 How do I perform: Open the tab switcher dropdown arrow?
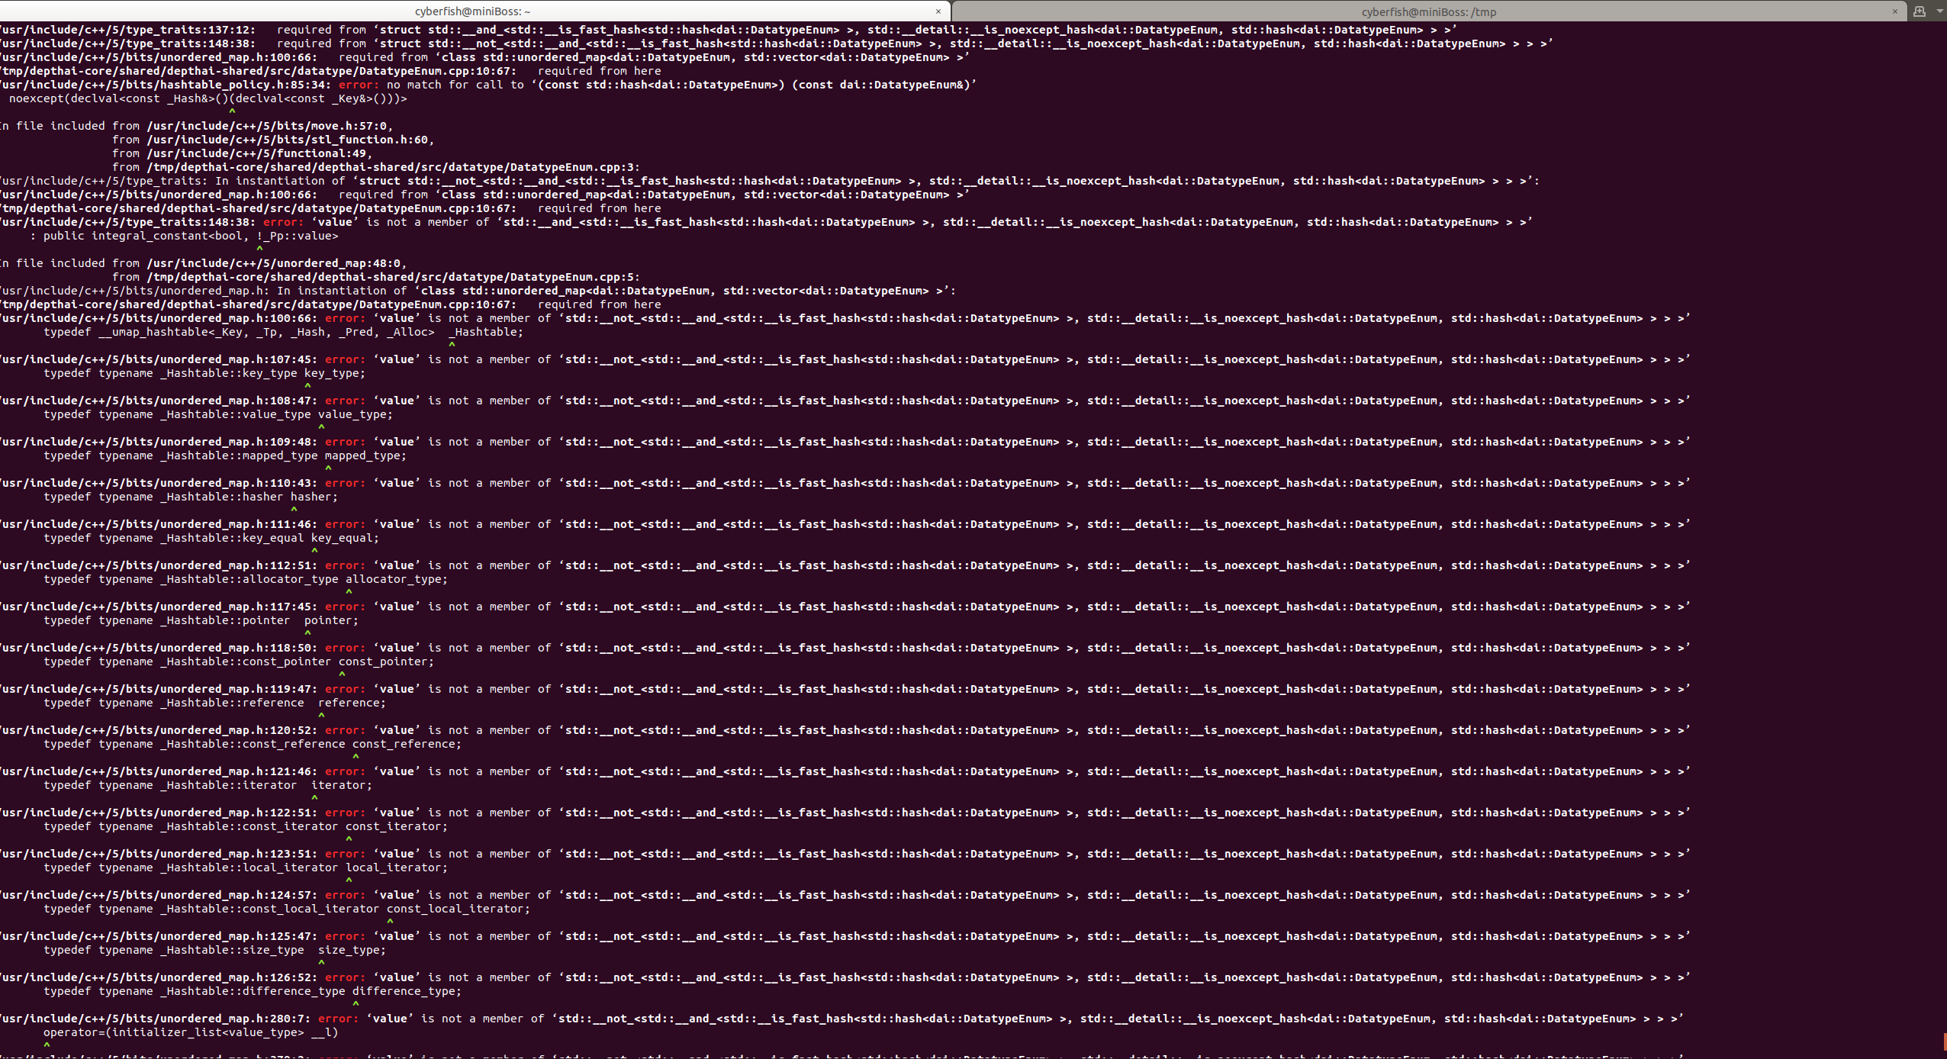click(1938, 11)
